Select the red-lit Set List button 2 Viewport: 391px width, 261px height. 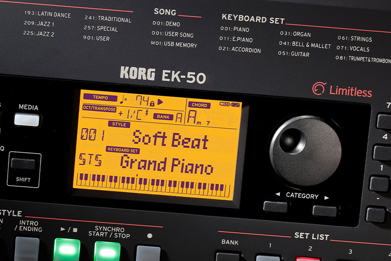(308, 259)
